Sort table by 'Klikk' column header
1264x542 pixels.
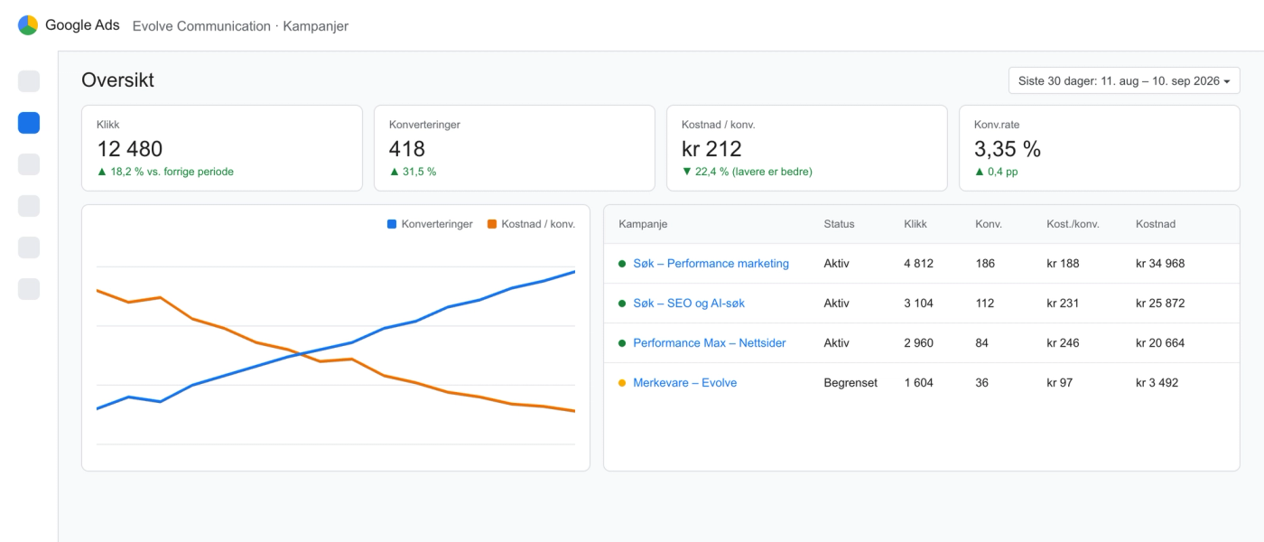coord(915,224)
